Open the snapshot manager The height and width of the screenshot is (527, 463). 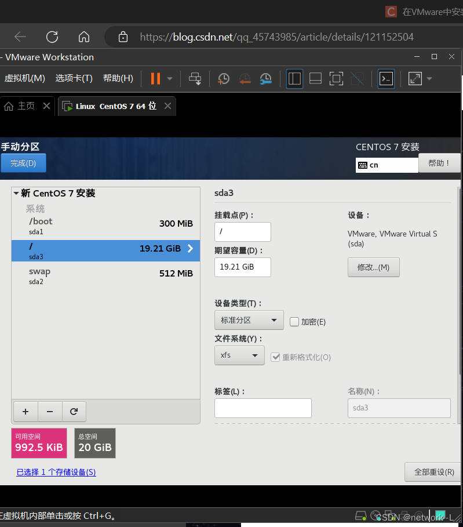[266, 79]
